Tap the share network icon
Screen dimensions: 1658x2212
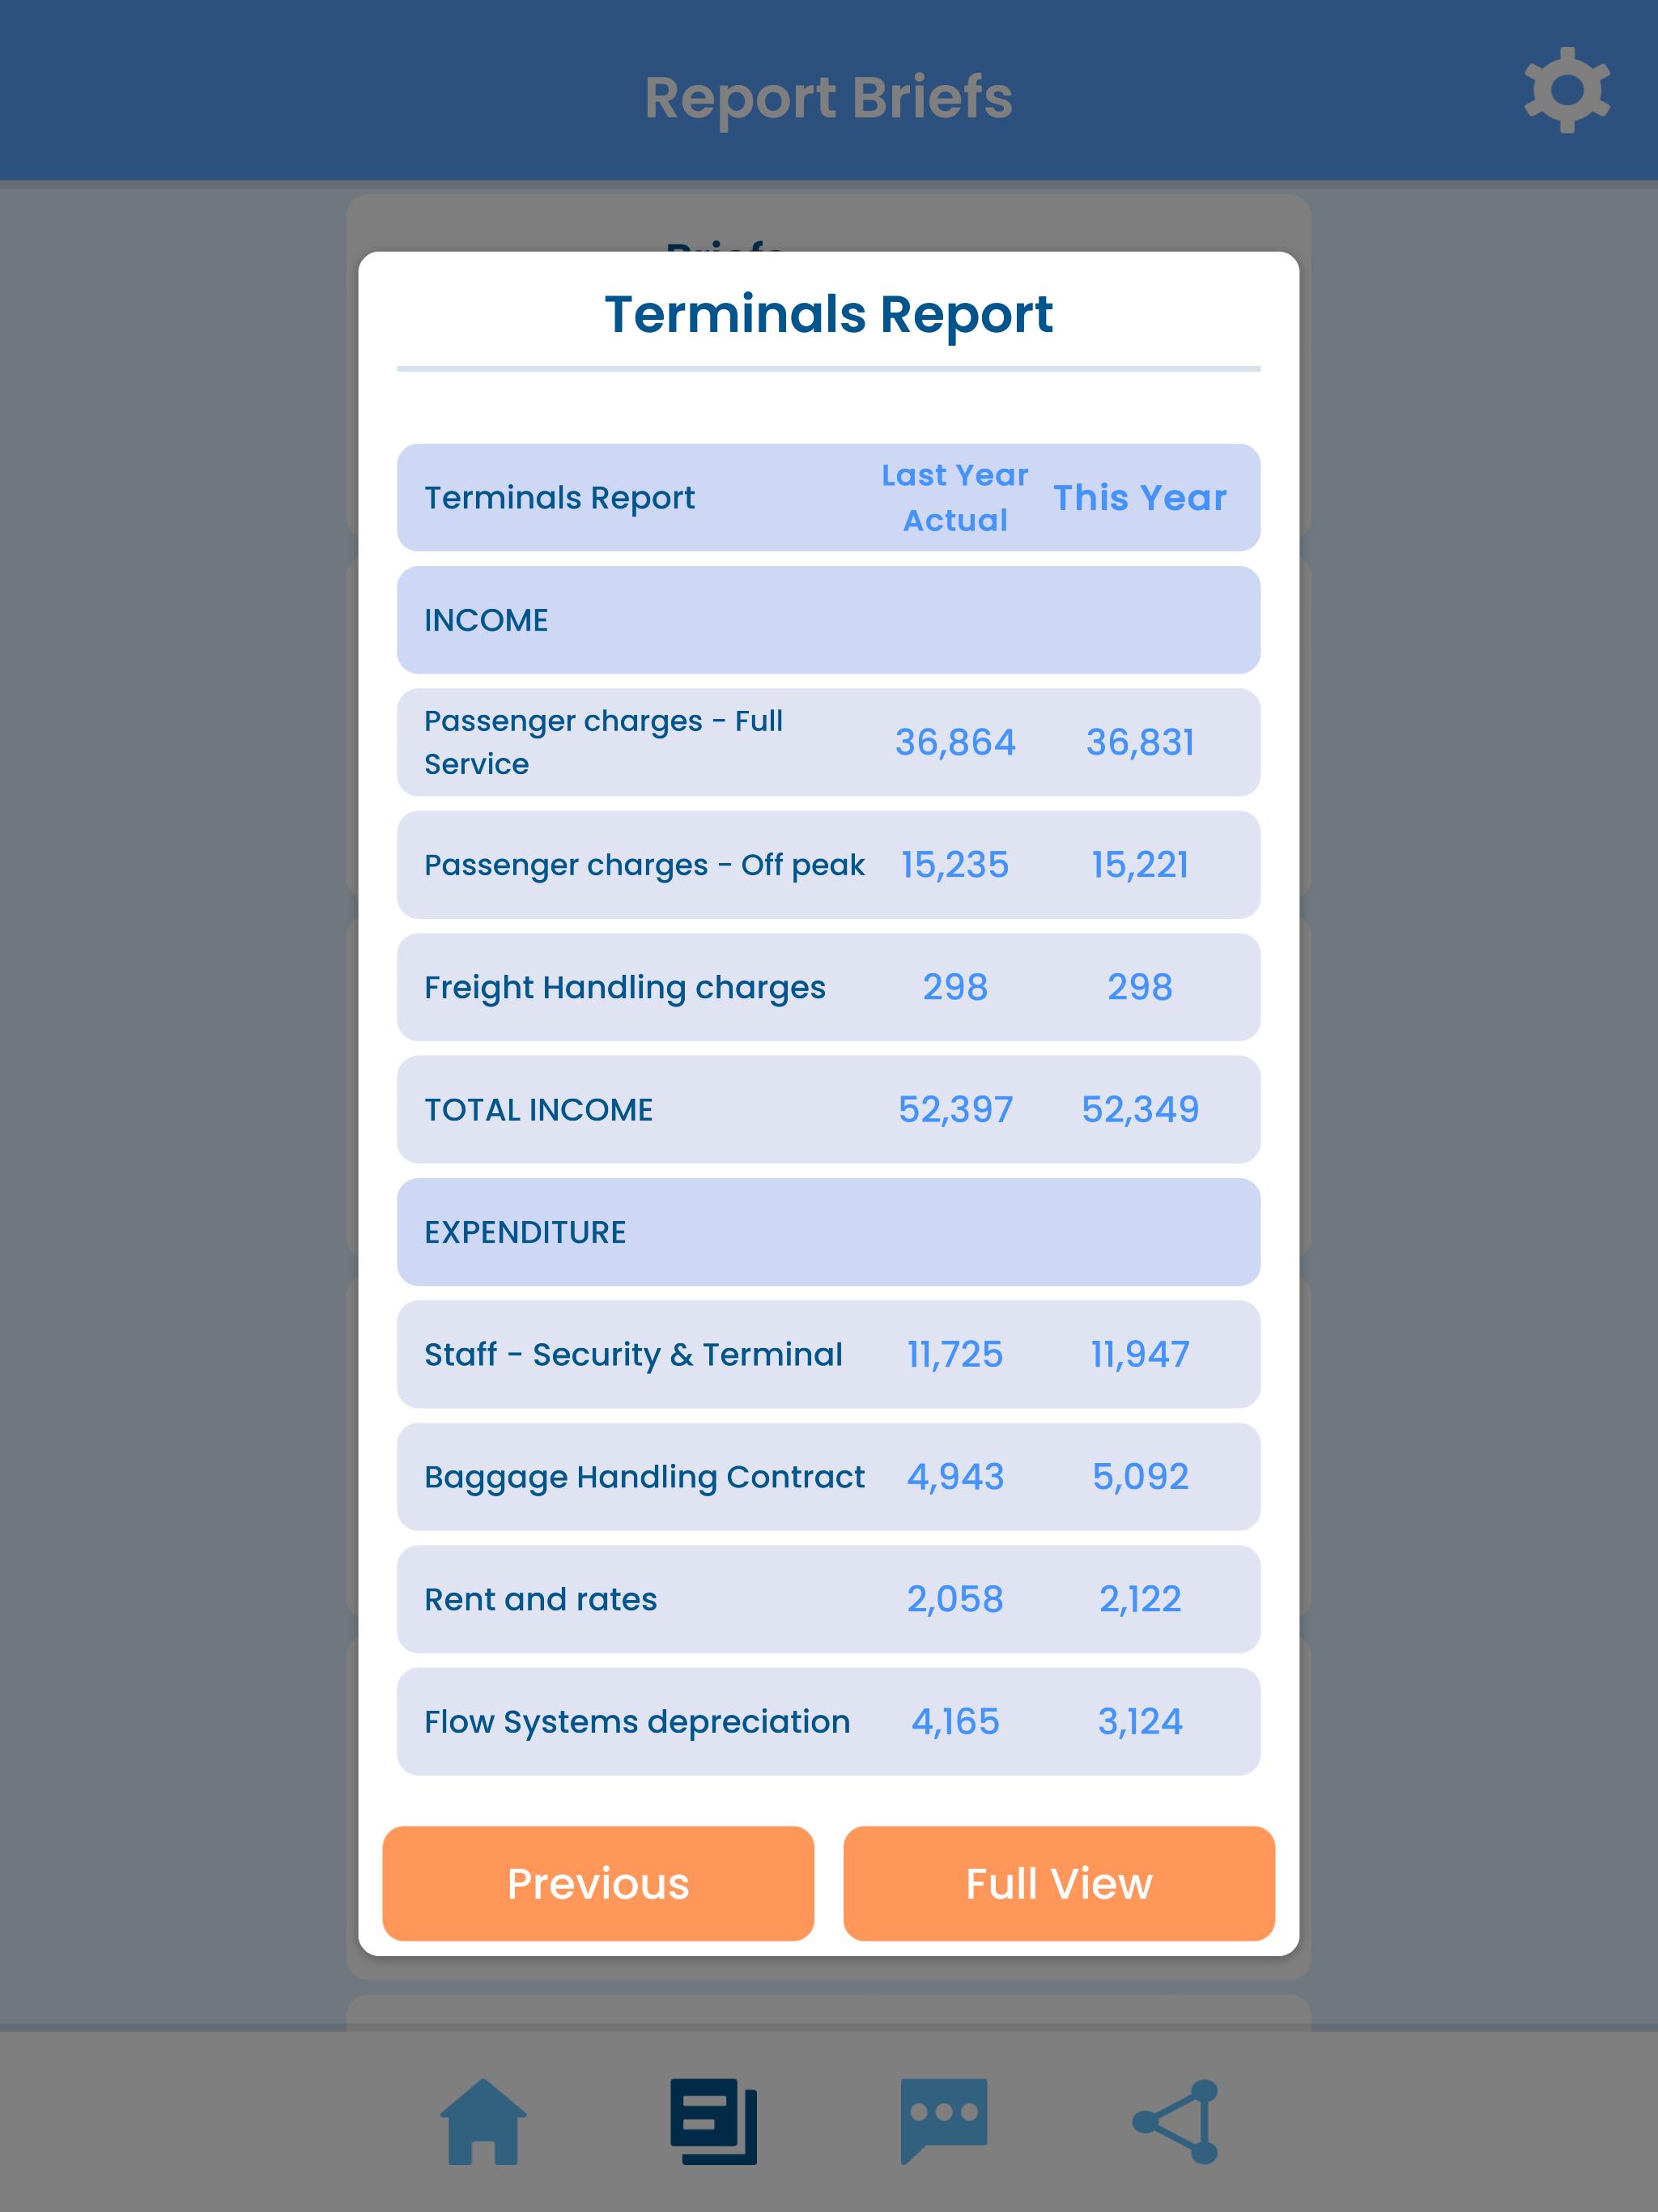click(1176, 2121)
